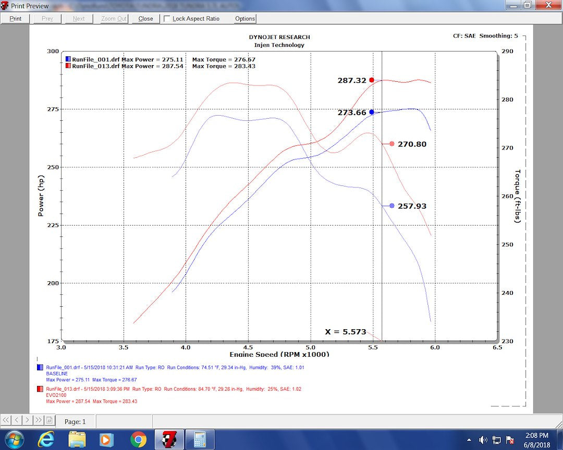Viewport: 563px width, 450px height.
Task: Open the volume speaker tray icon
Action: 483,440
